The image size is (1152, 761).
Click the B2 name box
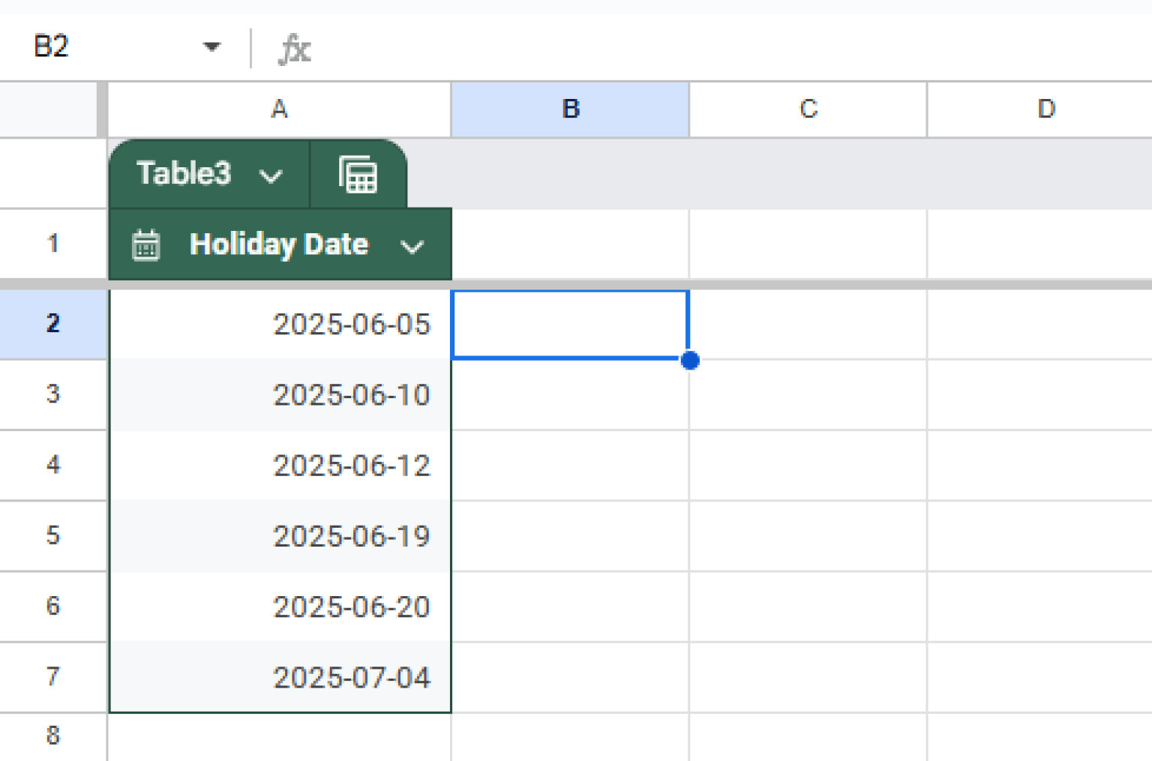pos(52,47)
